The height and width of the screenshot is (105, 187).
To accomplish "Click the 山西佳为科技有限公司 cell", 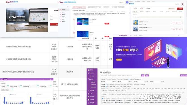I will coord(87,59).
